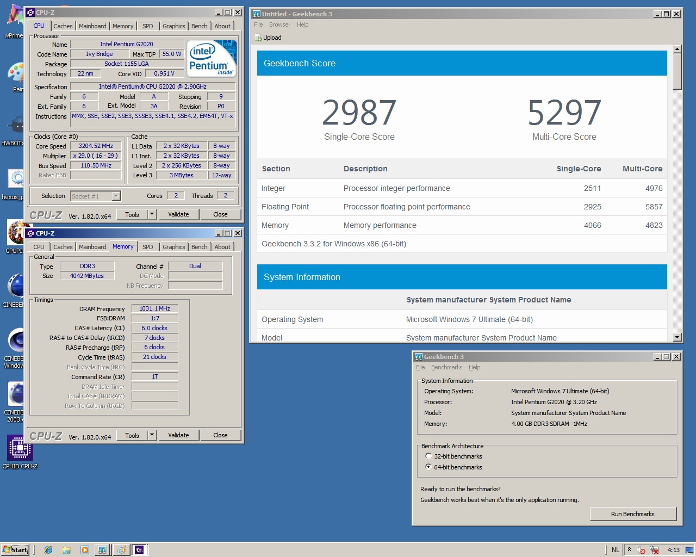Open the volume tray icon
Viewport: 696px width, 557px height.
(641, 550)
